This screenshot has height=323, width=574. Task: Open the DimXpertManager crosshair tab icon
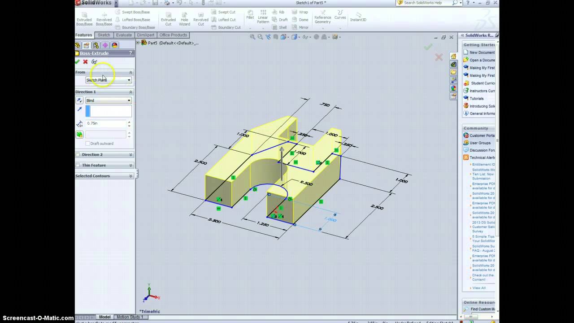click(x=105, y=45)
